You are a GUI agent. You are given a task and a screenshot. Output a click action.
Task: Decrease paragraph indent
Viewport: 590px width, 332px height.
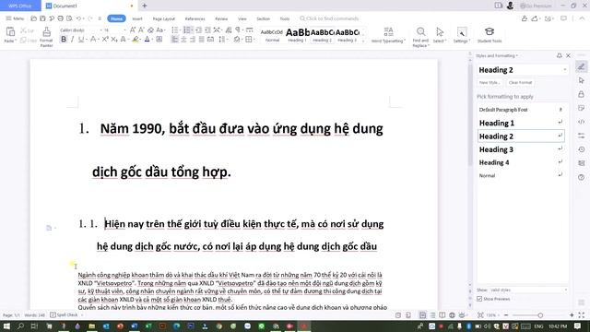point(198,30)
